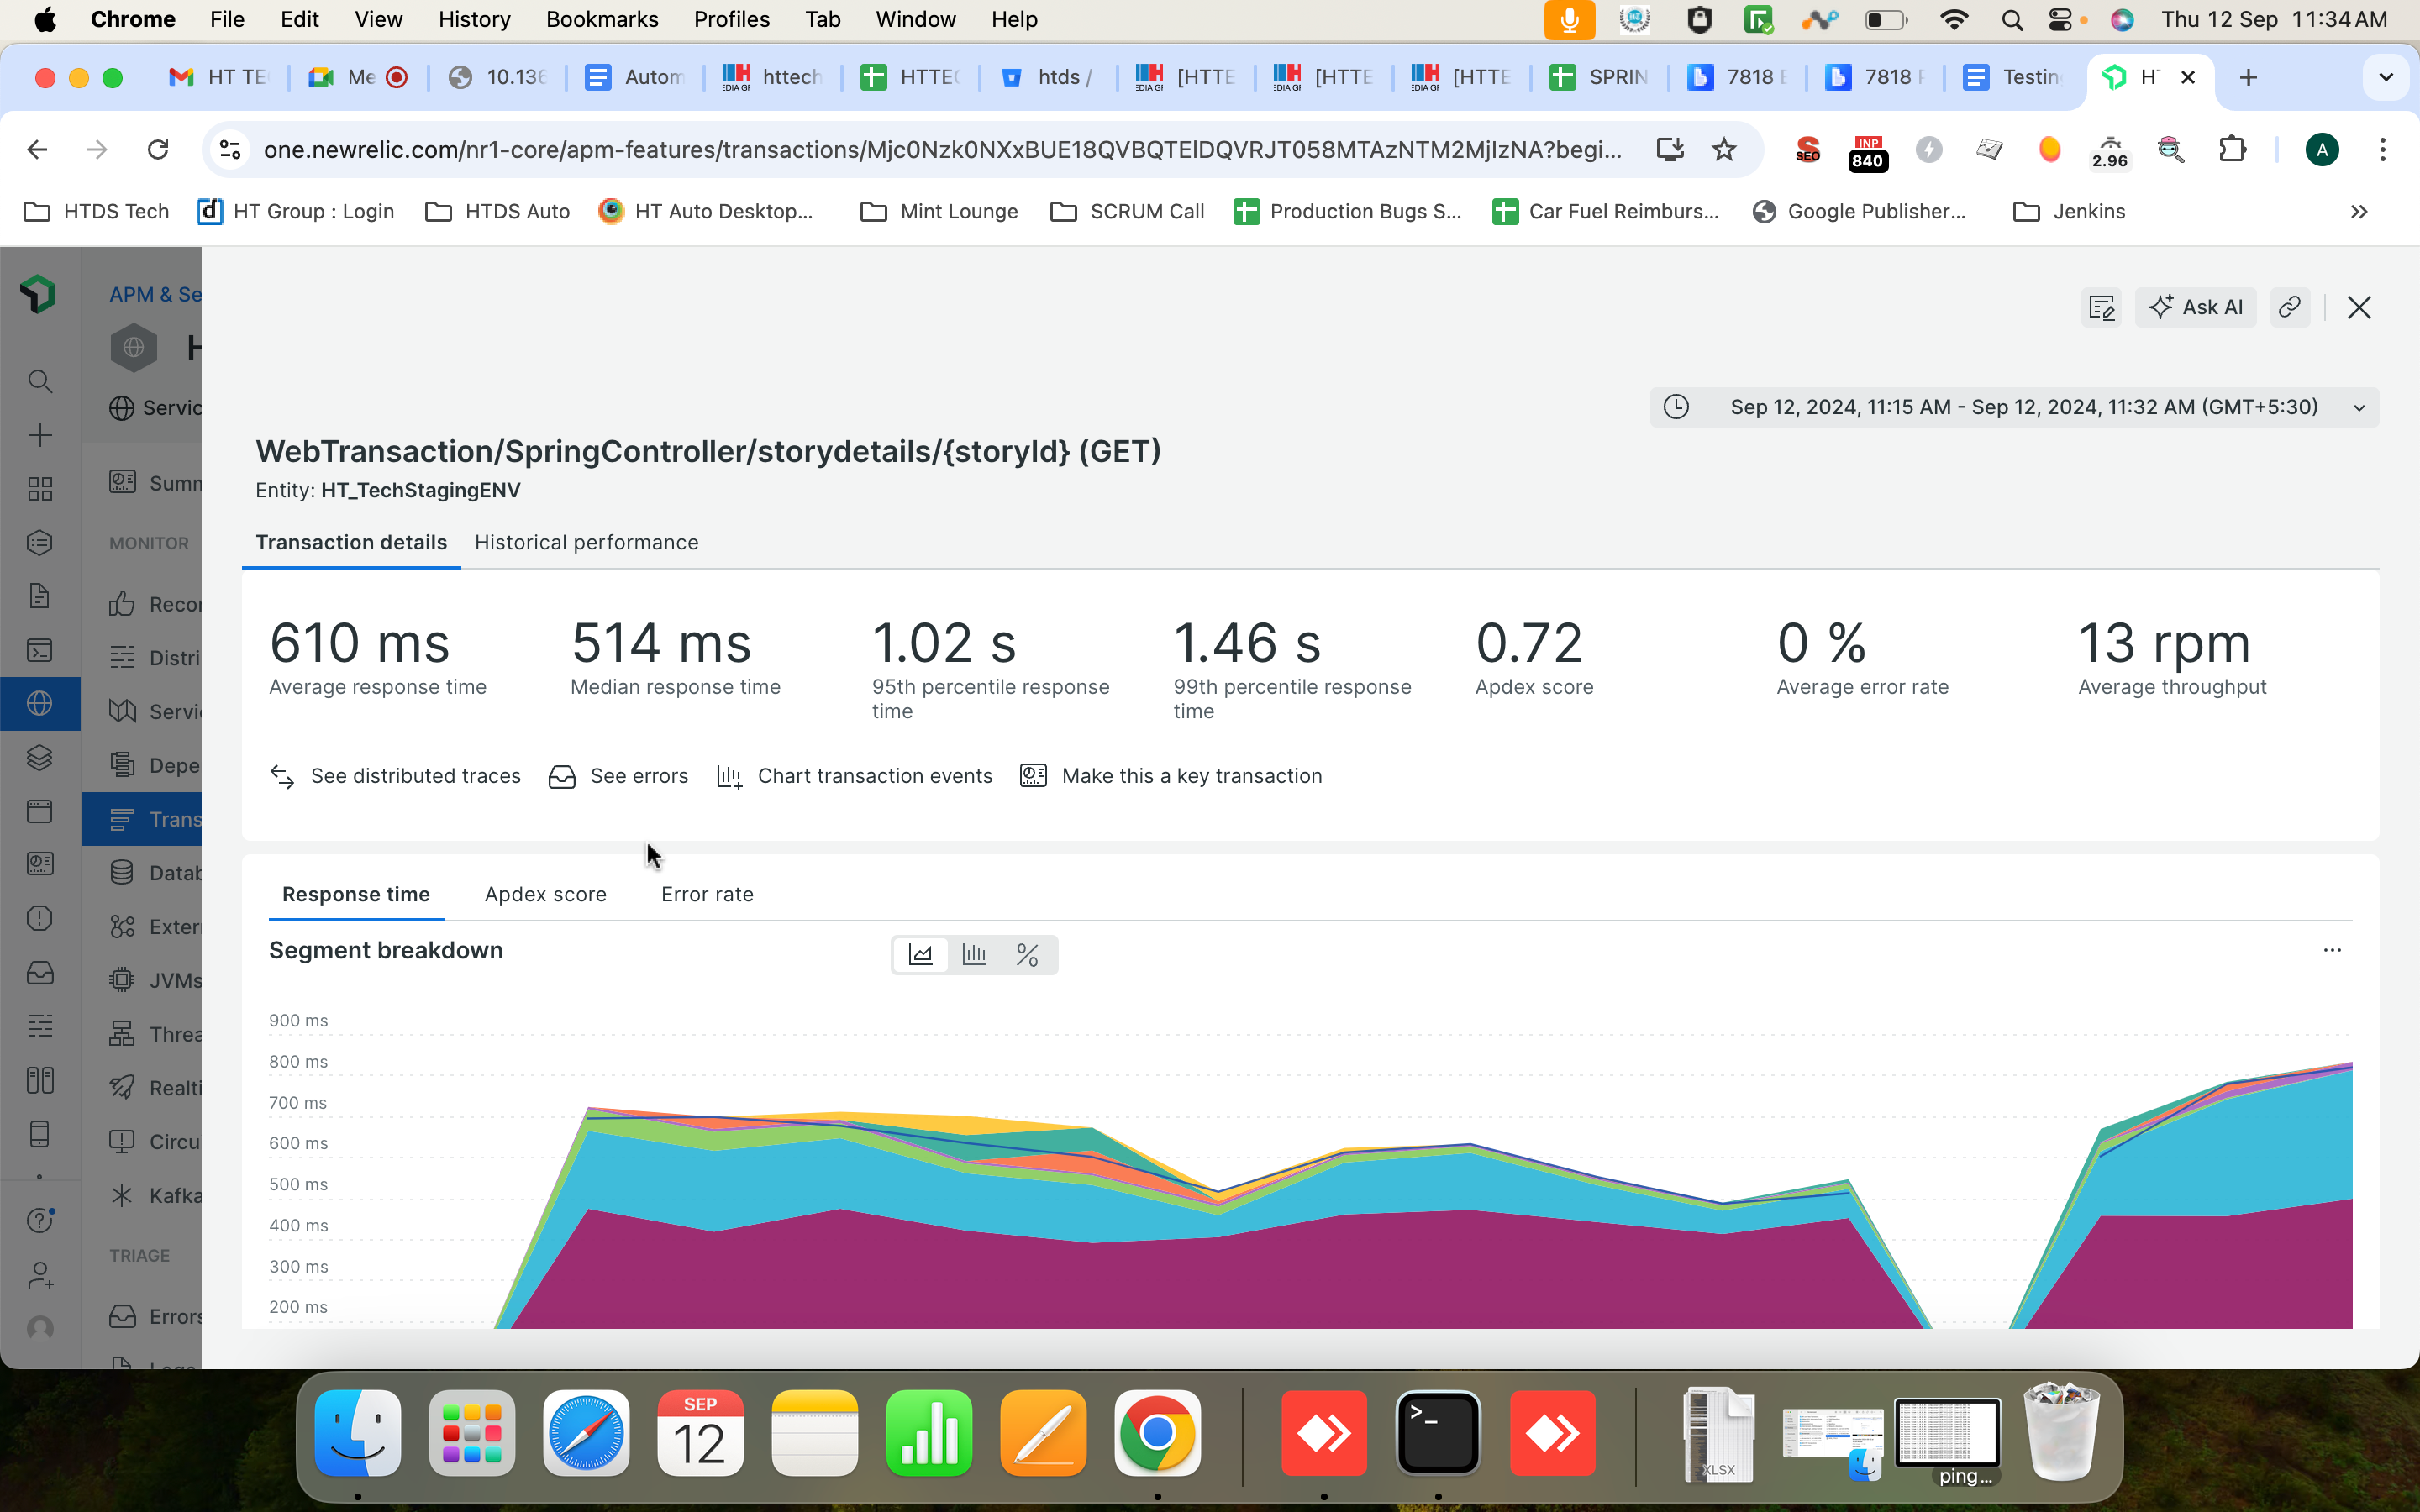The image size is (2420, 1512).
Task: Select the Apdex score tab
Action: (x=545, y=894)
